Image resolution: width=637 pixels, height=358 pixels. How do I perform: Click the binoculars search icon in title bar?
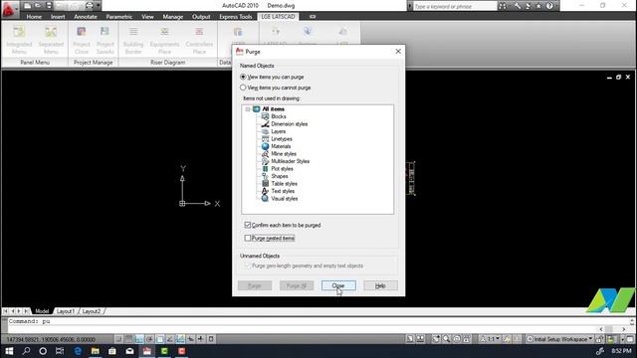[503, 6]
